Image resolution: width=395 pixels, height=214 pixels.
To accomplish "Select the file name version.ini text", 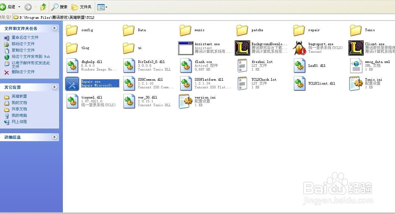I will pyautogui.click(x=205, y=98).
